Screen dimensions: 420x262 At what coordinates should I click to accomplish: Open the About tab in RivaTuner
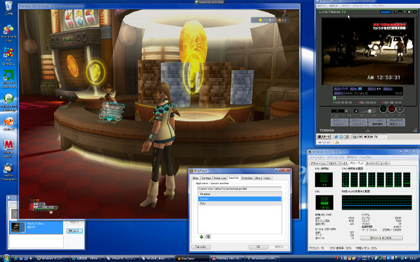click(259, 178)
